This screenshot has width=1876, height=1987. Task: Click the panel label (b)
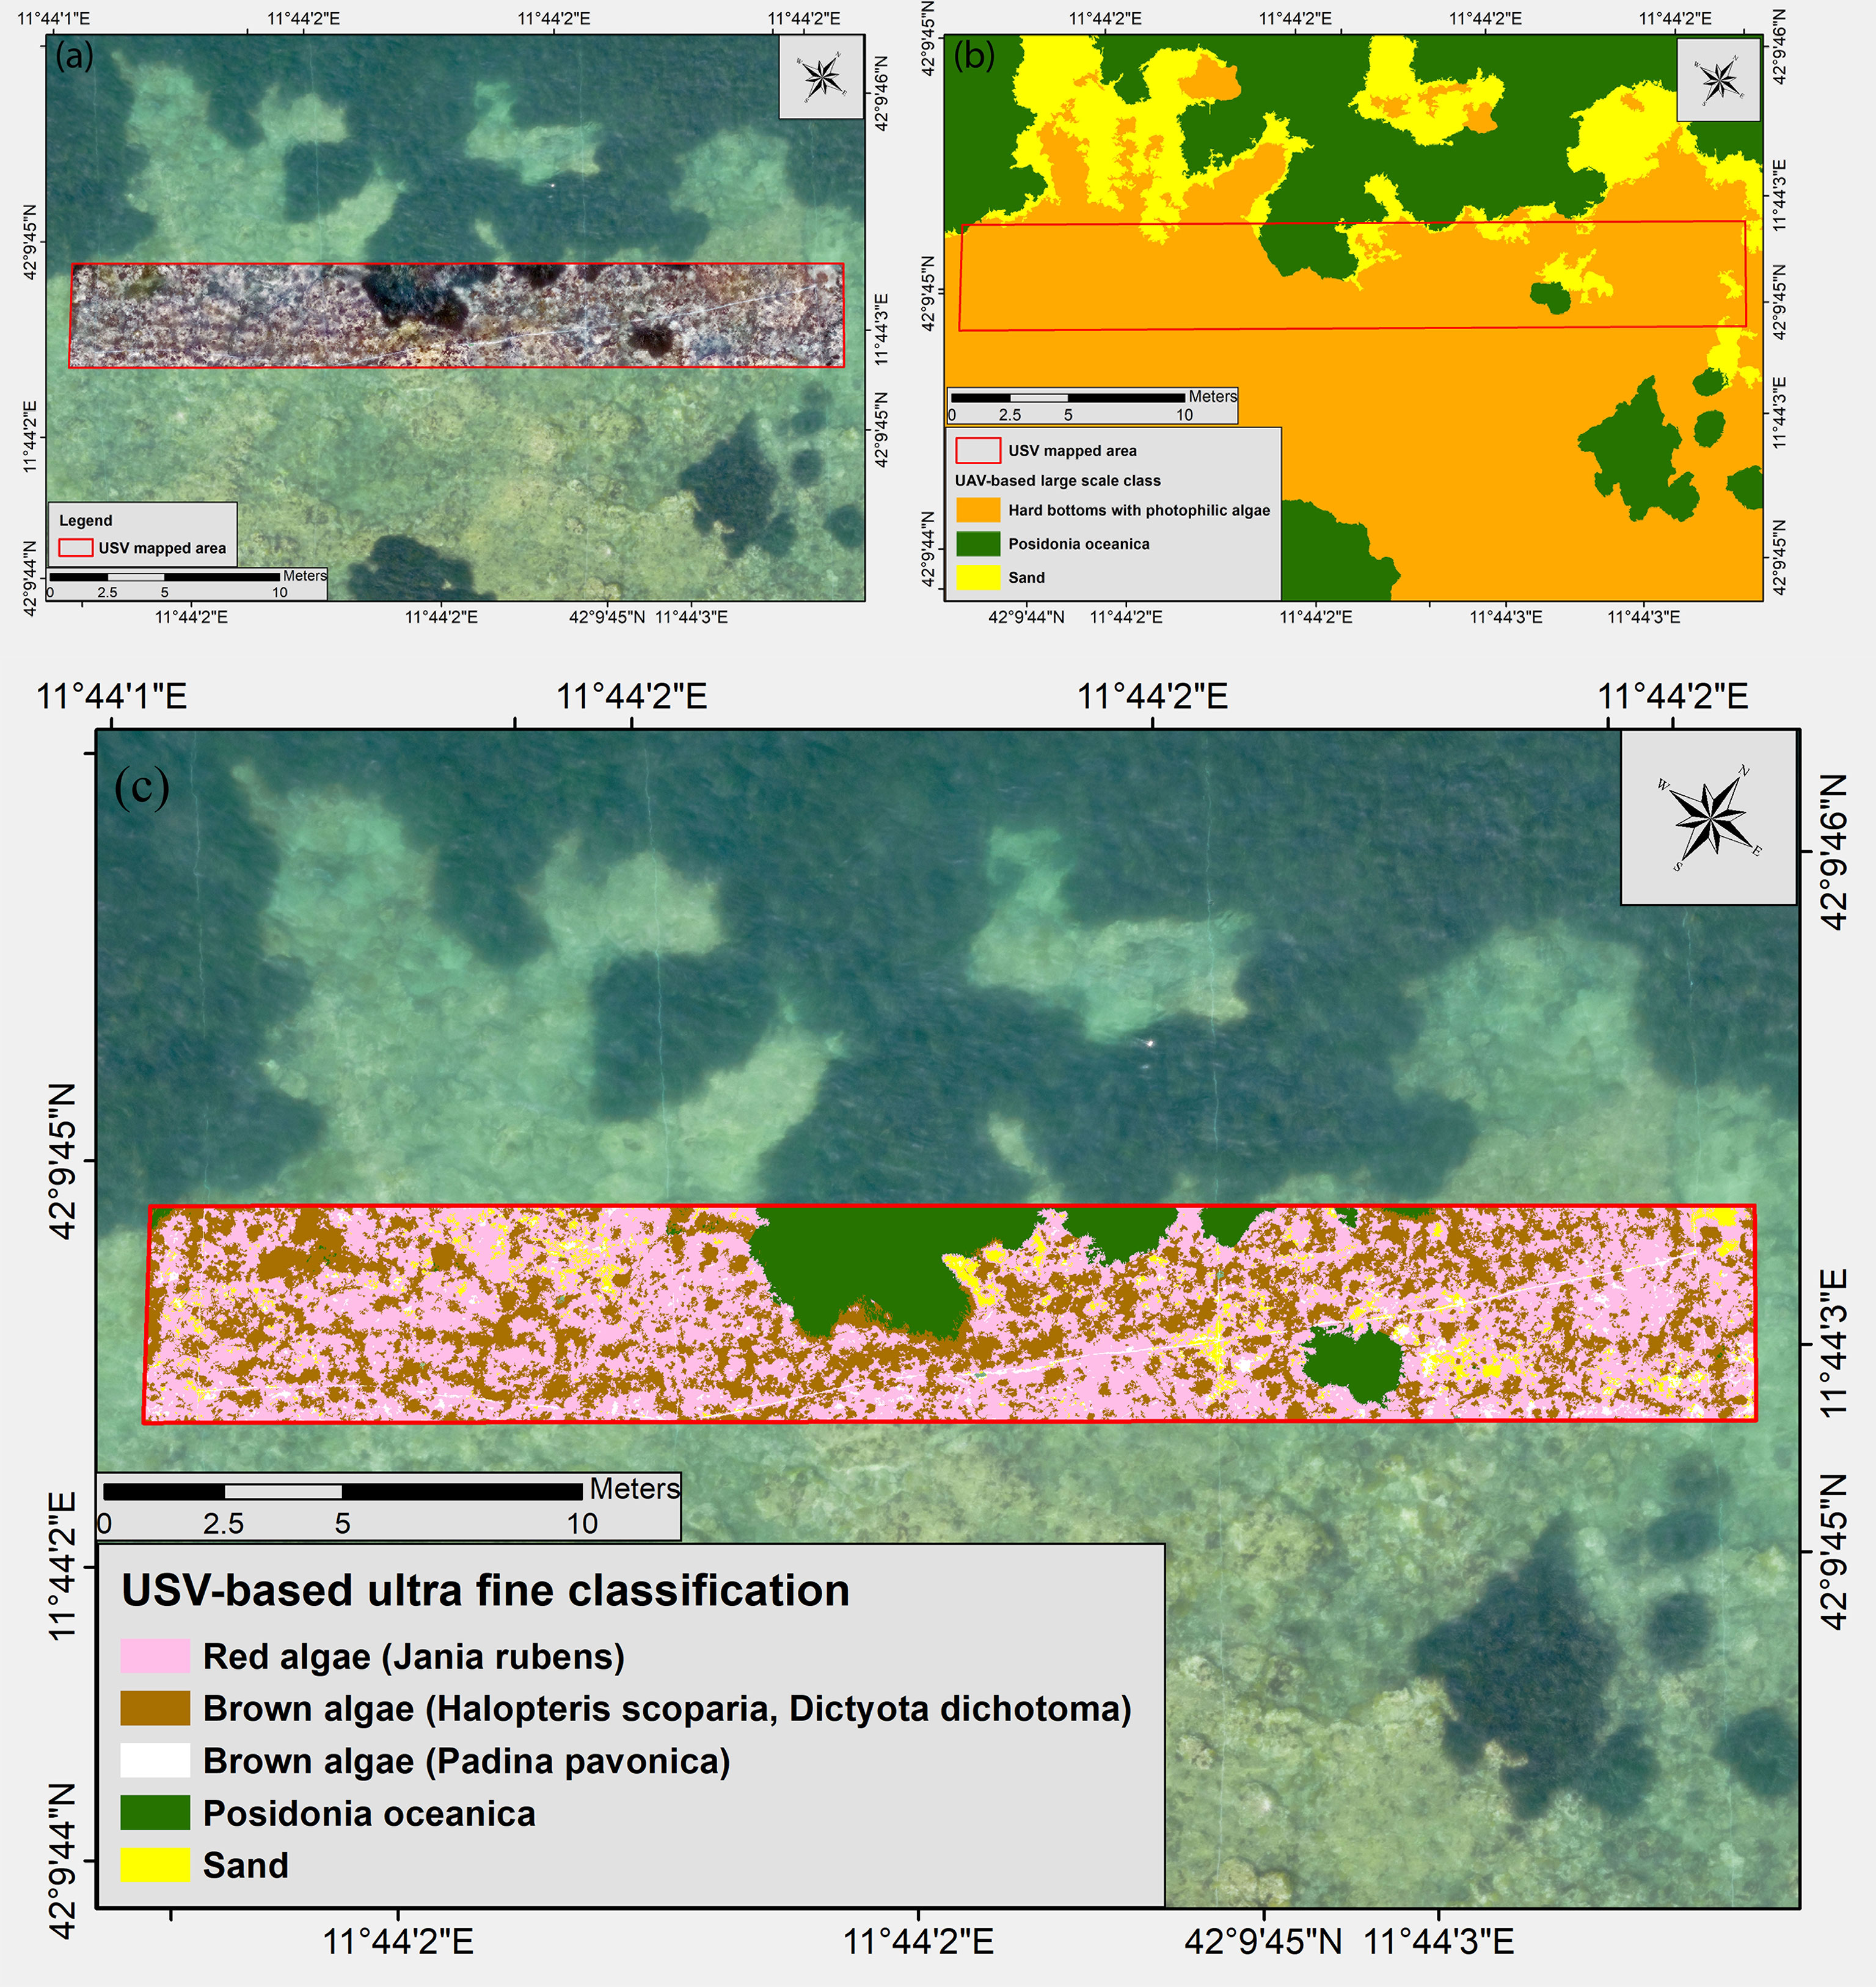pos(975,55)
